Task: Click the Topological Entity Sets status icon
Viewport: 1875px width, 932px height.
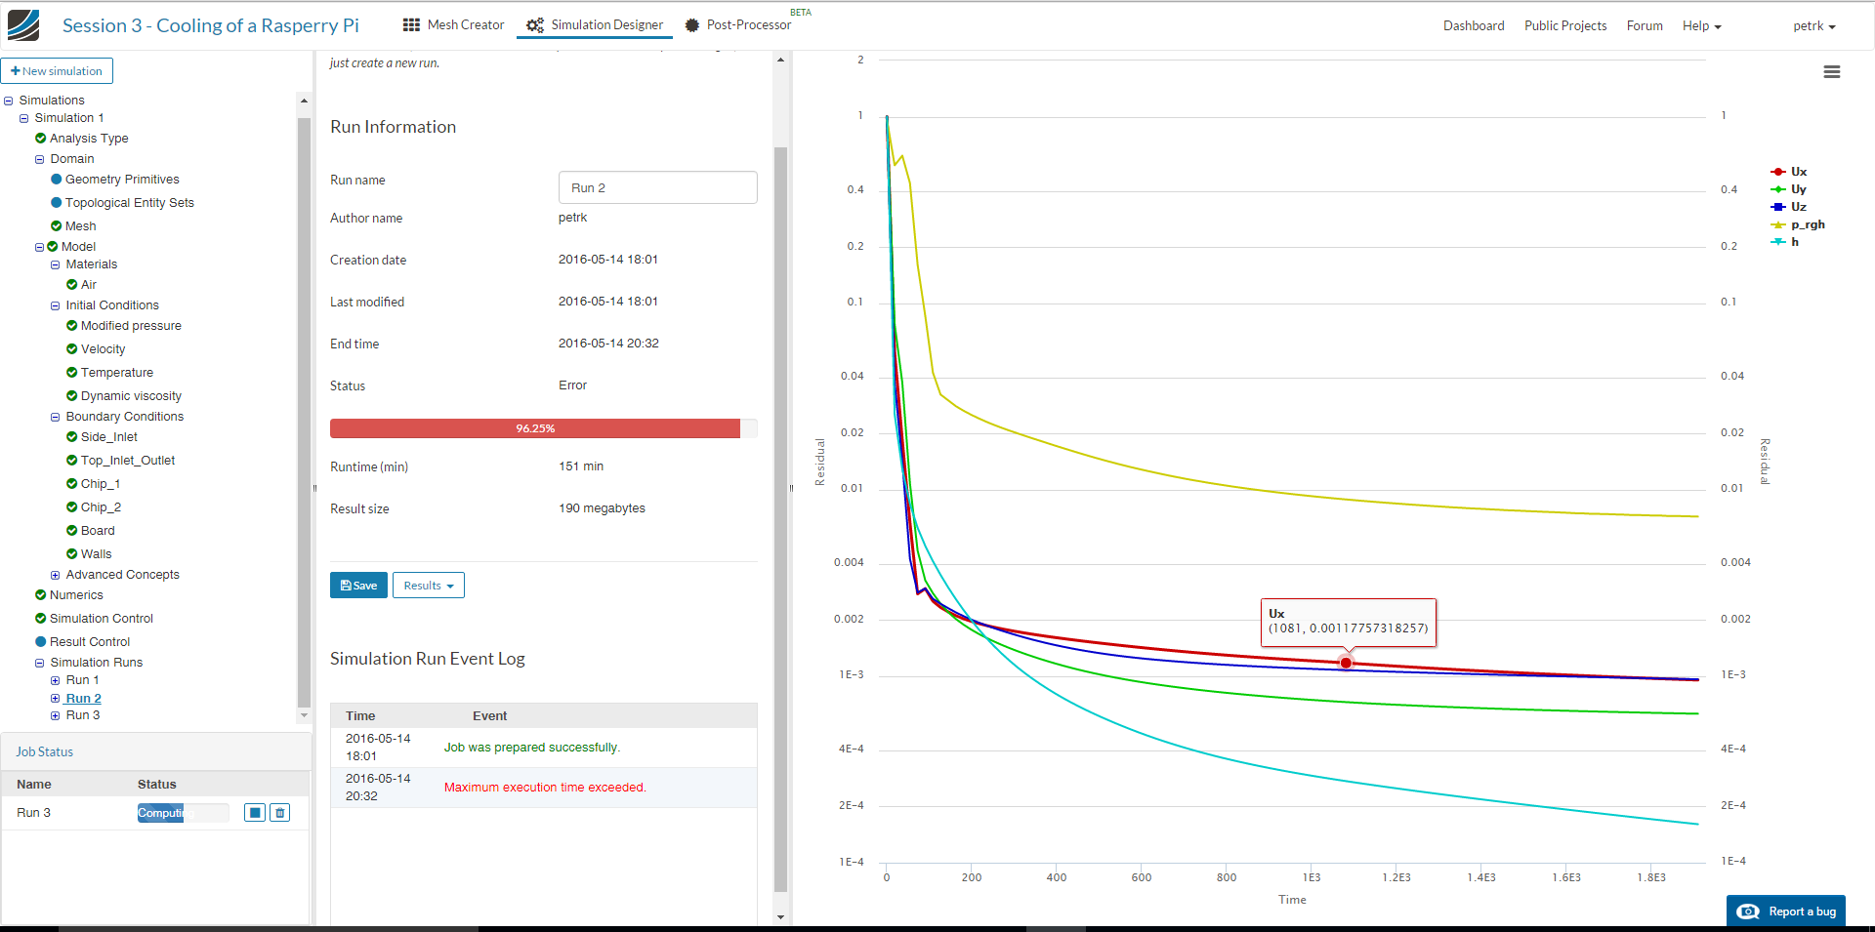Action: tap(57, 203)
